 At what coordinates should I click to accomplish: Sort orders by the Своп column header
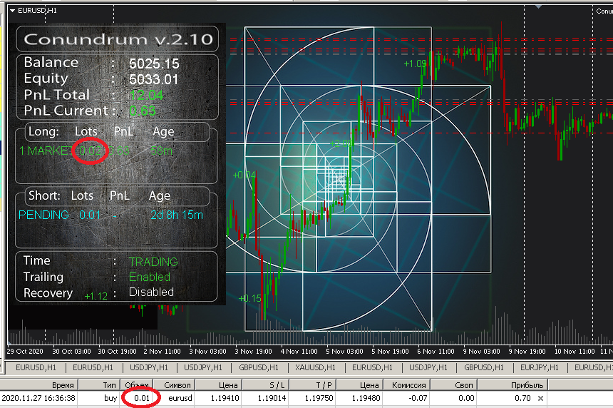(454, 385)
